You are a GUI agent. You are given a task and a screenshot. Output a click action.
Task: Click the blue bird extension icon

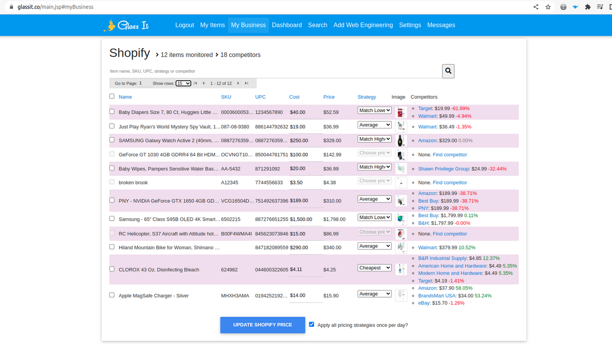click(575, 7)
